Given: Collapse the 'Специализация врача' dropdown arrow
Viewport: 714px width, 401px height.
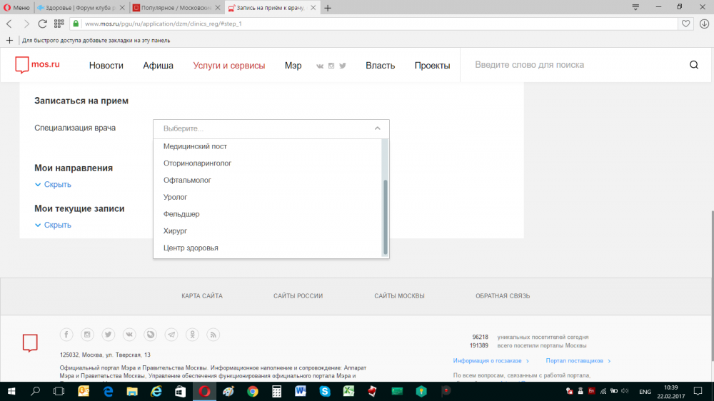Looking at the screenshot, I should point(378,128).
